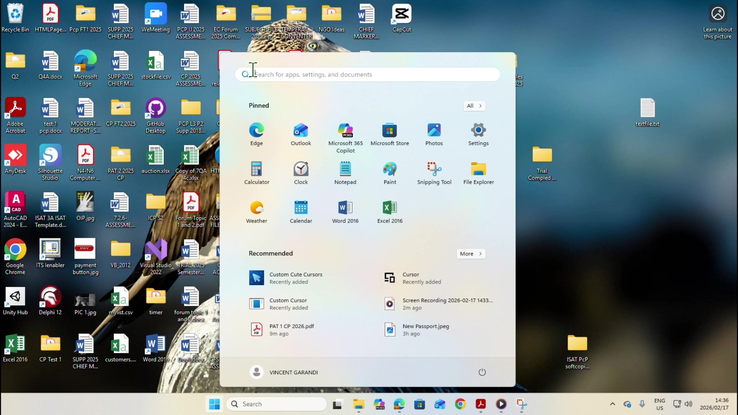The image size is (738, 415).
Task: Open Microsoft Store from pinned apps
Action: click(389, 134)
